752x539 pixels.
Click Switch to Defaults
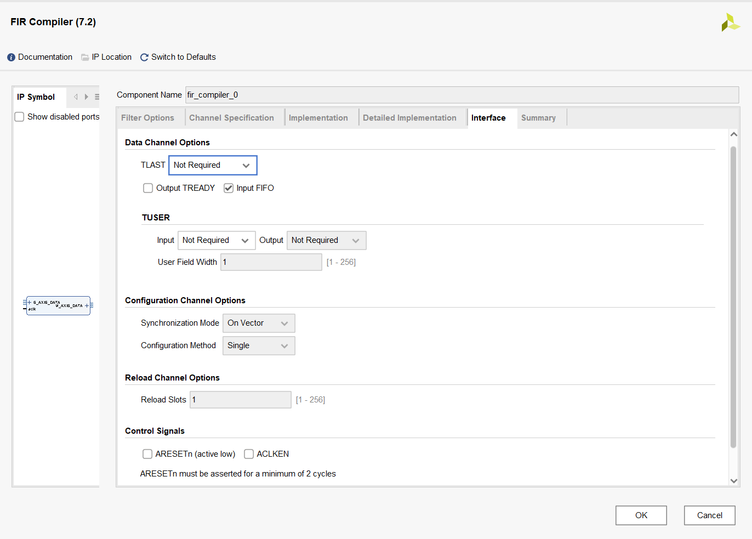[184, 57]
